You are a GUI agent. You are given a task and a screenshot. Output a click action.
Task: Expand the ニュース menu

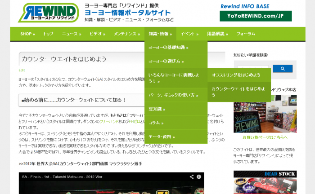tap(72, 34)
